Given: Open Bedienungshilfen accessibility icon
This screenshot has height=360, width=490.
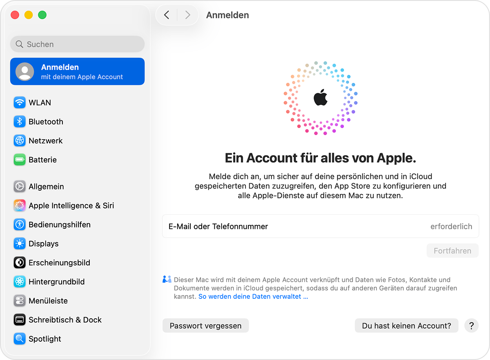Looking at the screenshot, I should (20, 224).
